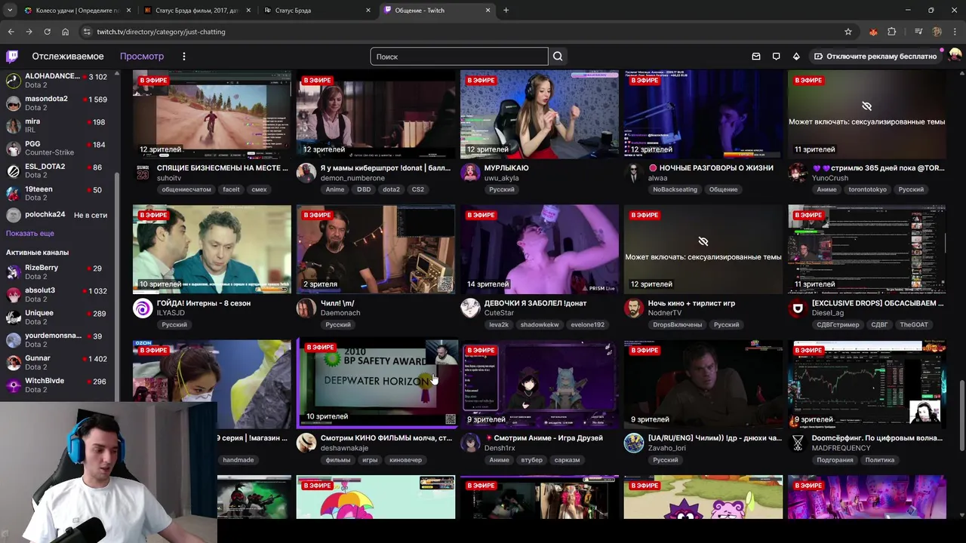
Task: Bookmark this page with the star
Action: coord(848,32)
